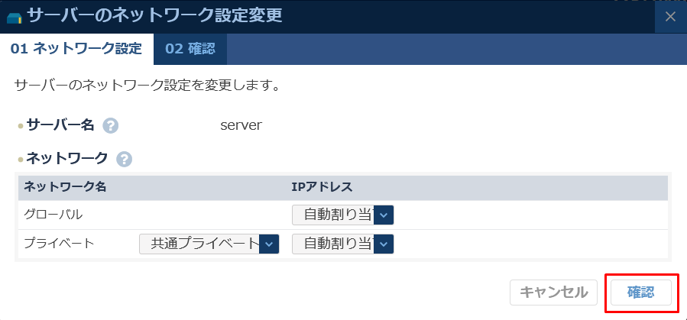Close the network settings dialog
Viewport: 687px width, 320px height.
670,17
